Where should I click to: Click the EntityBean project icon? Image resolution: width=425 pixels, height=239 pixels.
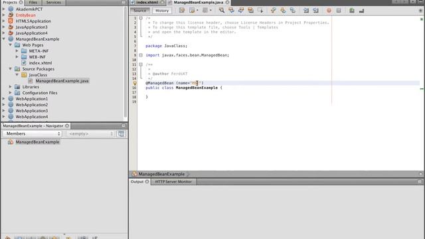[x=11, y=15]
